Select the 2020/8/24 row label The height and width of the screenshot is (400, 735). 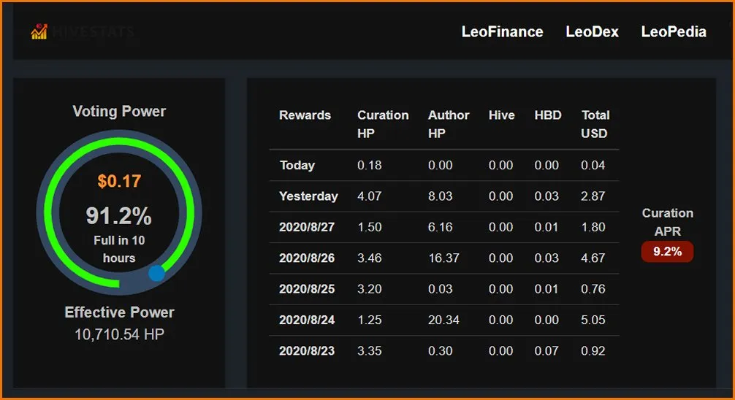(307, 320)
